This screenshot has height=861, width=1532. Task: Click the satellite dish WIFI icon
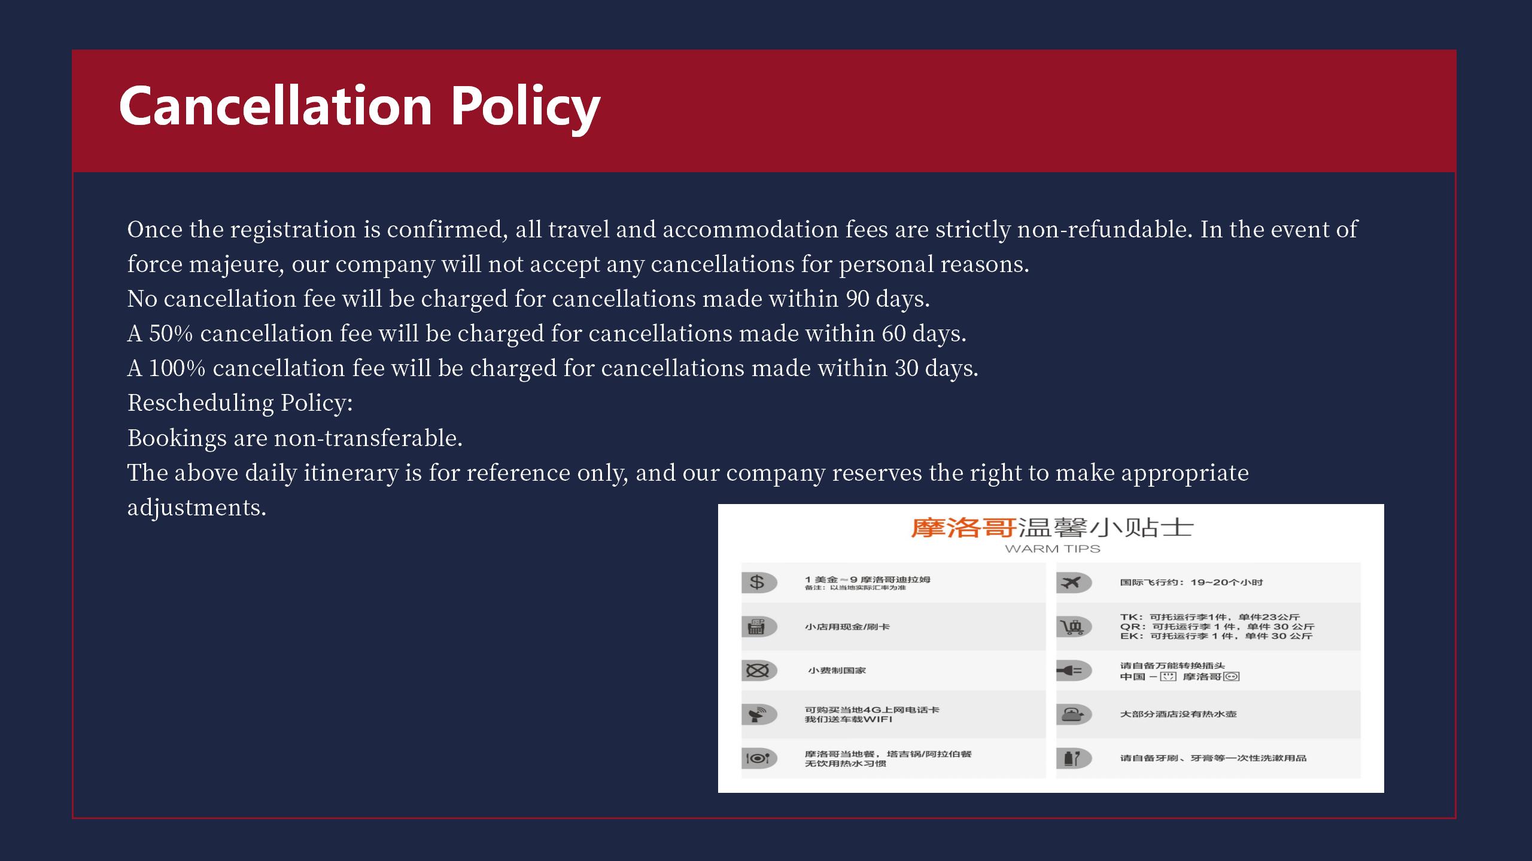tap(757, 714)
